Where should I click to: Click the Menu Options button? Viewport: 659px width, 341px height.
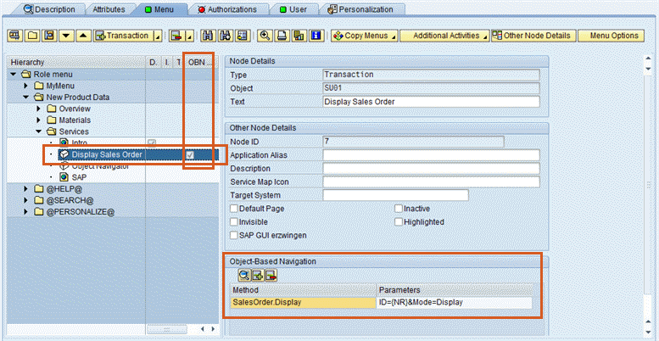614,36
